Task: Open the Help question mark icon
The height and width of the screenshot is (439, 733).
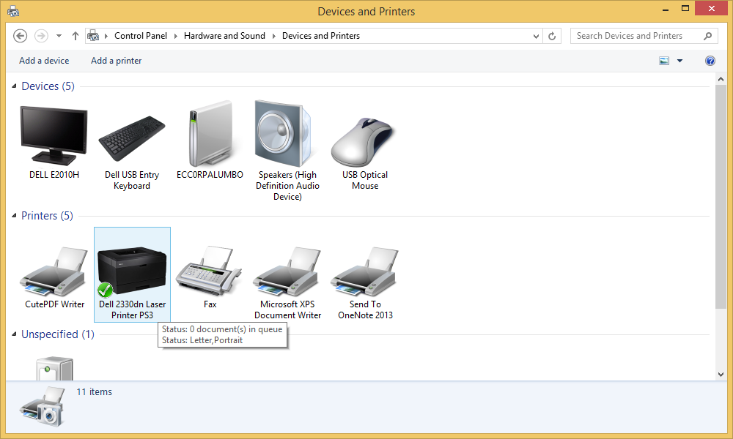Action: click(710, 61)
